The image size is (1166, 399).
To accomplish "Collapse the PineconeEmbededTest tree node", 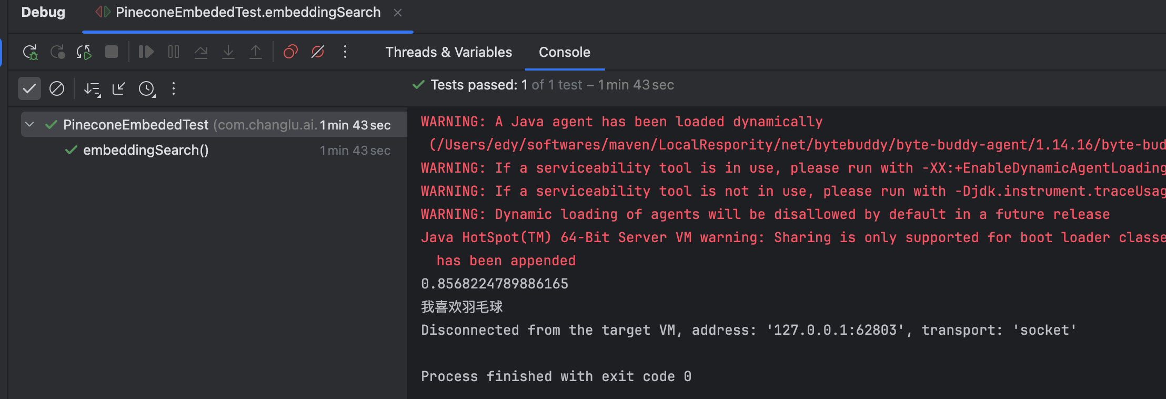I will pyautogui.click(x=29, y=125).
